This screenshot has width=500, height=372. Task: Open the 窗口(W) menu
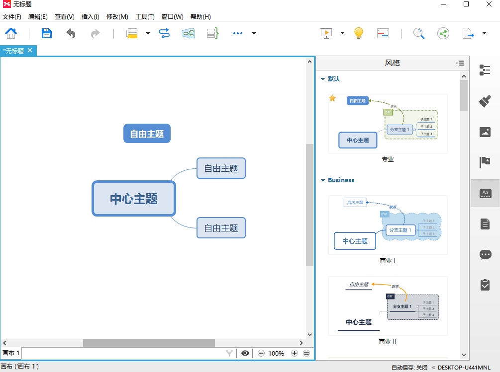coord(173,17)
